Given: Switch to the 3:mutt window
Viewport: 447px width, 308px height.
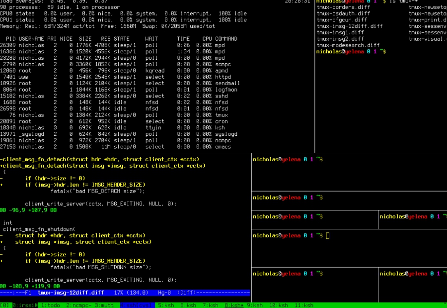Looking at the screenshot, I should click(x=106, y=305).
